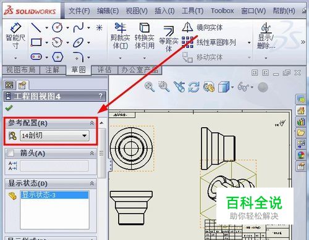The height and width of the screenshot is (240, 309).
Task: Click Zoom to Area icon
Action: (164, 86)
